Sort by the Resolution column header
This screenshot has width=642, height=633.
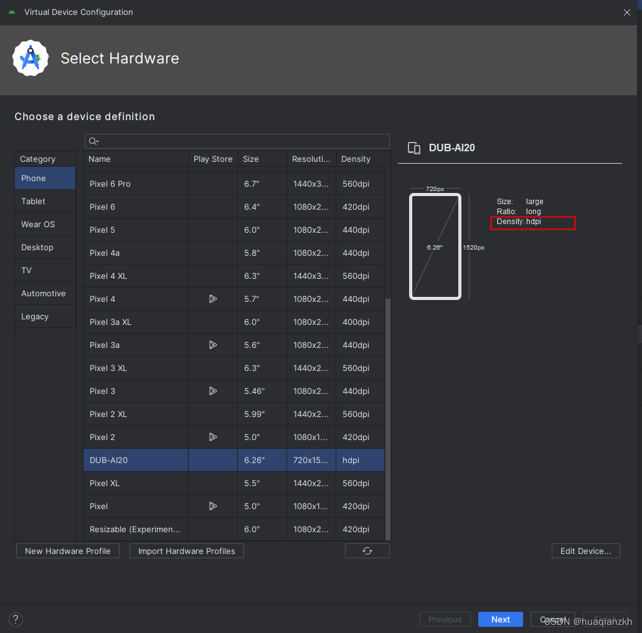coord(311,159)
